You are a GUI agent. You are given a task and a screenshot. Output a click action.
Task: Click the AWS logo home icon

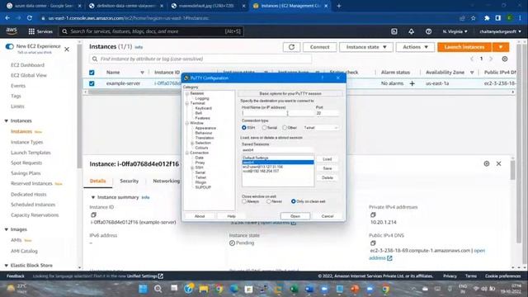[12, 31]
